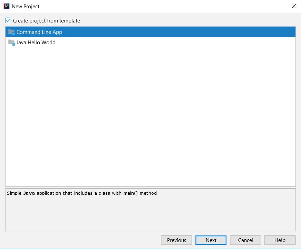Click the template icon beside Java Hello World
The height and width of the screenshot is (249, 301).
[x=11, y=43]
